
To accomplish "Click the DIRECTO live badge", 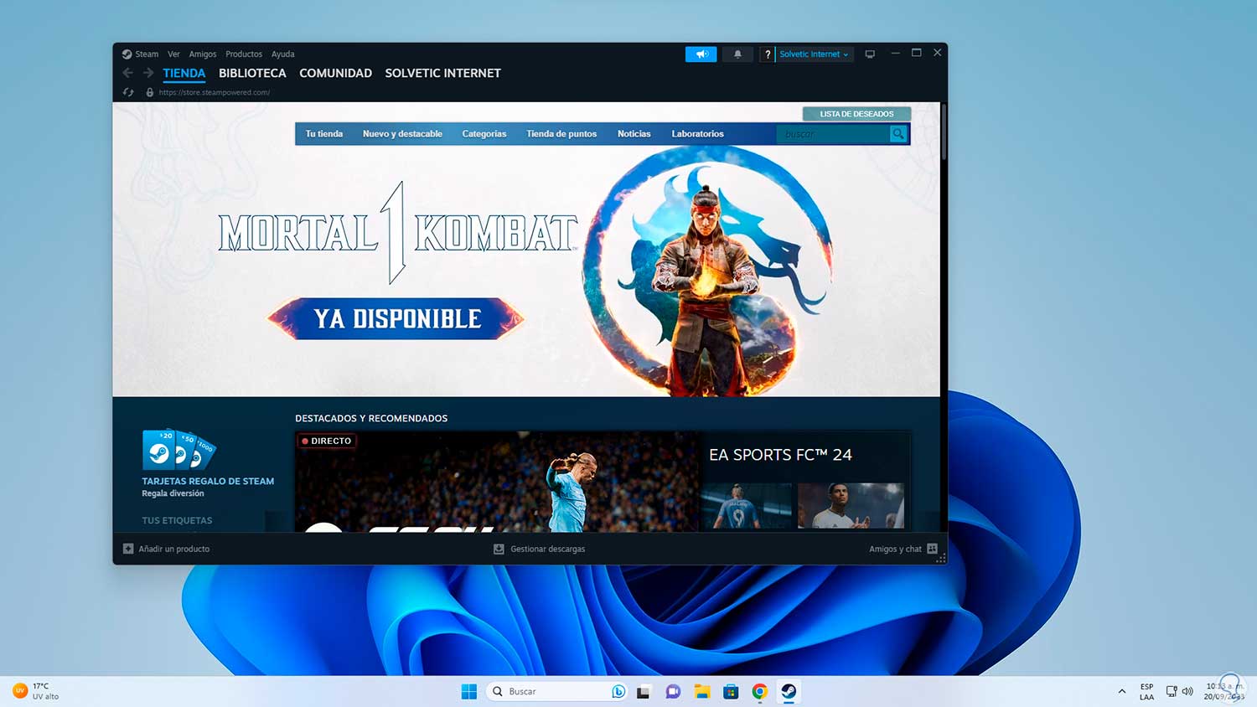I will click(327, 441).
